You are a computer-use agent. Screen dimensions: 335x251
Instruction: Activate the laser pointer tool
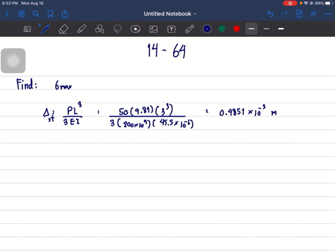tap(190, 29)
